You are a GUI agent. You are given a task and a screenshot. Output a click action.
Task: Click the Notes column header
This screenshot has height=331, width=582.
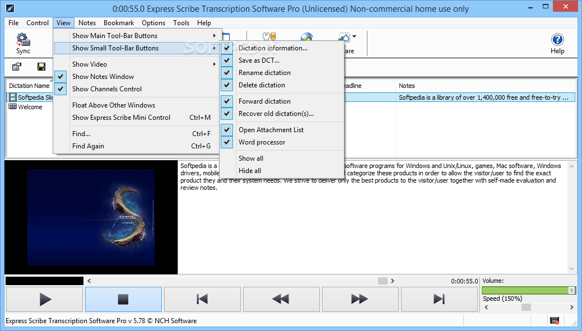(x=486, y=86)
